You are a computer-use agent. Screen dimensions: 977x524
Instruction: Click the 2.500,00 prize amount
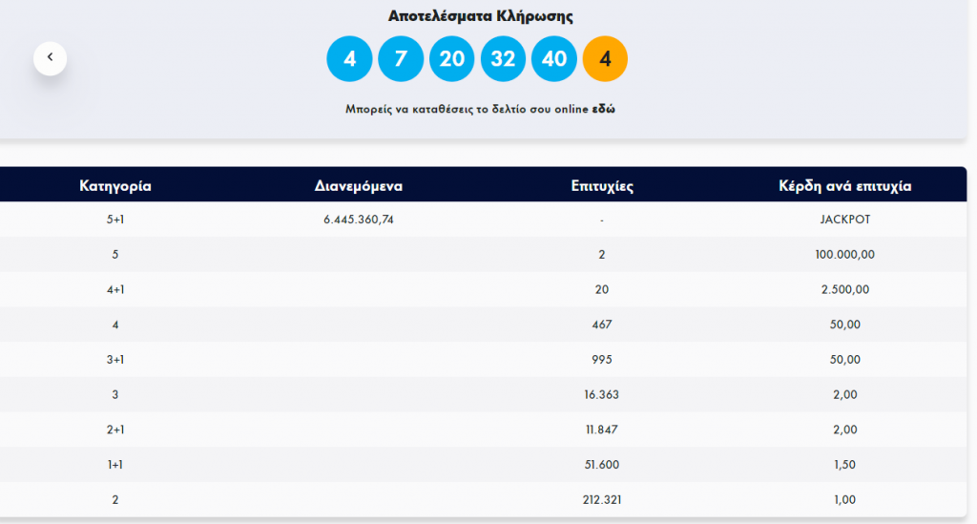tap(845, 289)
